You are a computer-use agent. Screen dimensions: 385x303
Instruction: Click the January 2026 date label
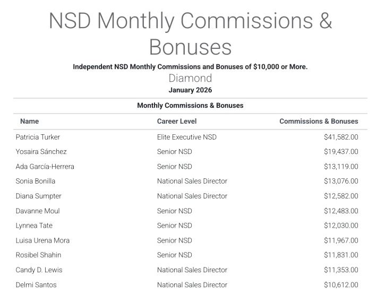[190, 90]
